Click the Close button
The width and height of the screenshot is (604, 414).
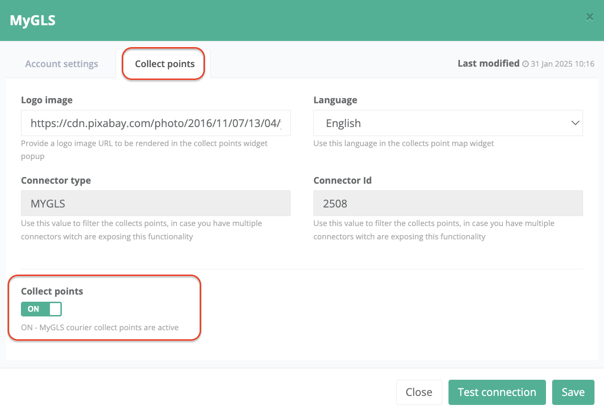pos(419,392)
